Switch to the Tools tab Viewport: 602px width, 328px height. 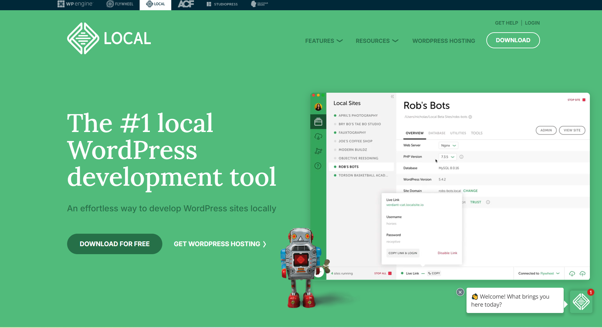pyautogui.click(x=477, y=133)
